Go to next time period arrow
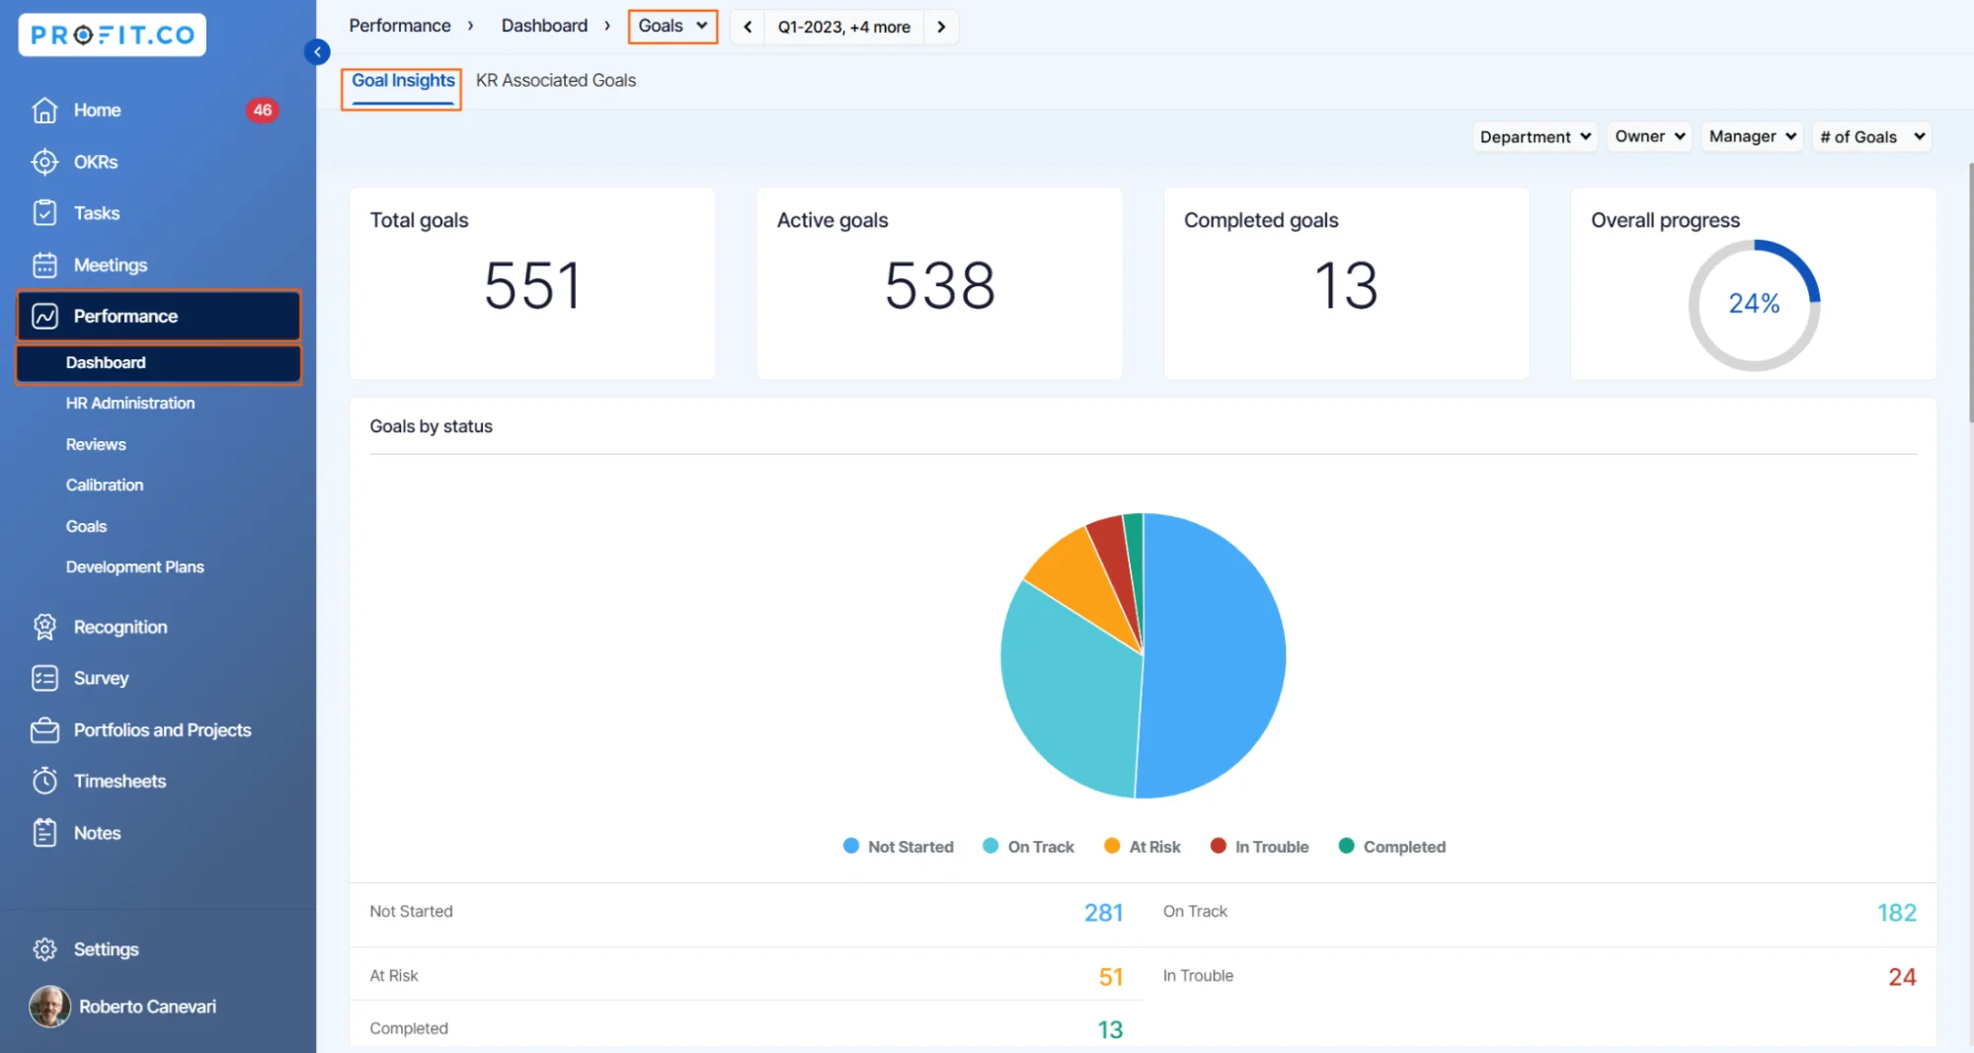Screen dimensions: 1974x1053 click(x=941, y=27)
